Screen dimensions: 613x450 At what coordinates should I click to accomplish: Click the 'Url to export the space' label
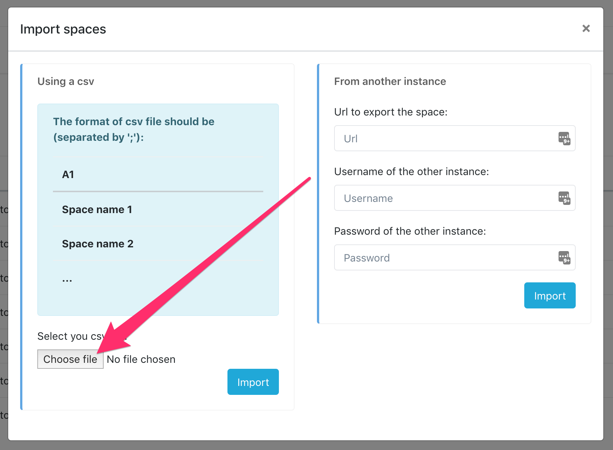(391, 112)
